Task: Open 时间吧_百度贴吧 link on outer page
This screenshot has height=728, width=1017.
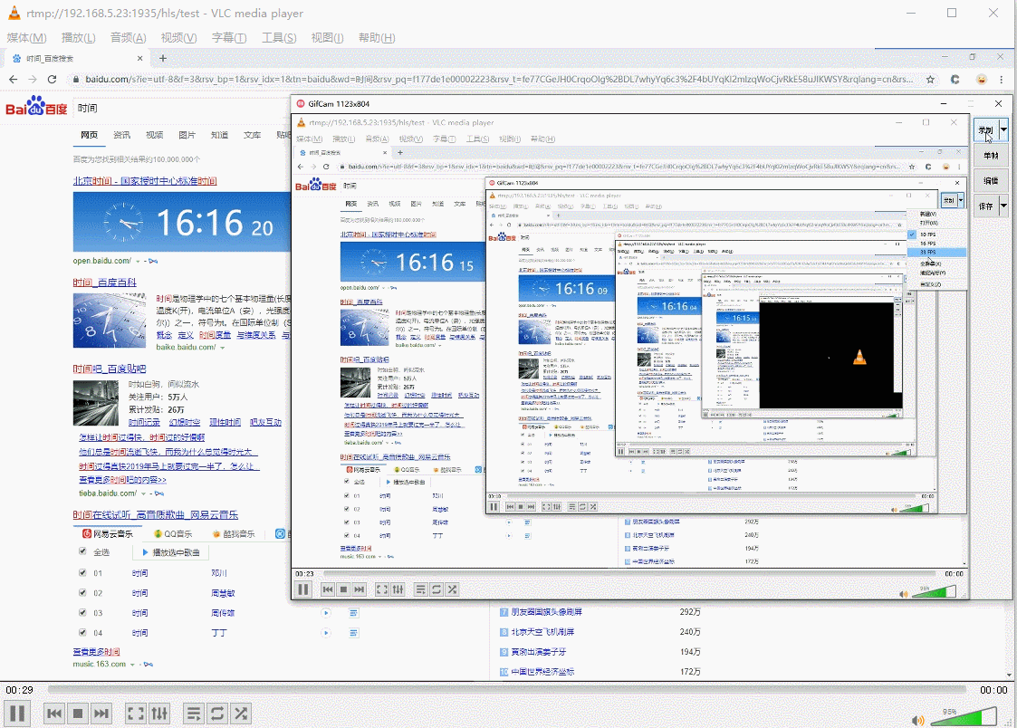Action: tap(109, 369)
